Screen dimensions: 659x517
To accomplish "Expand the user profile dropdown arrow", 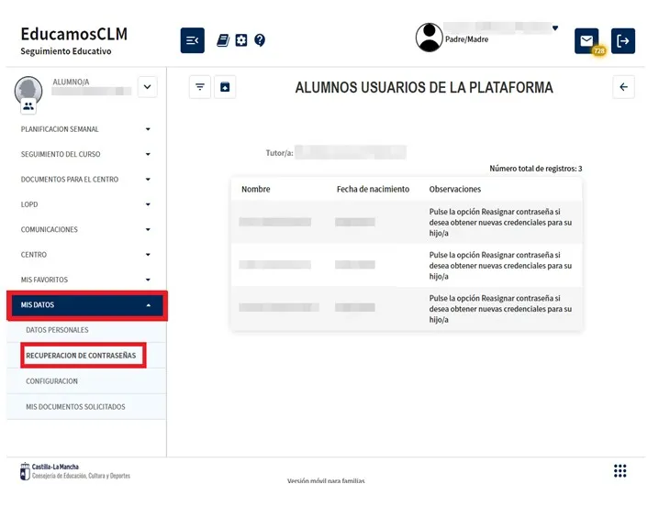I will pyautogui.click(x=555, y=28).
